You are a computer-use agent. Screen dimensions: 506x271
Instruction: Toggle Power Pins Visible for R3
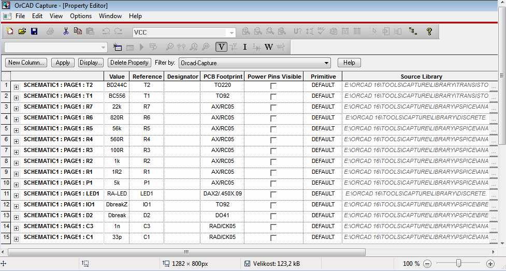(273, 151)
